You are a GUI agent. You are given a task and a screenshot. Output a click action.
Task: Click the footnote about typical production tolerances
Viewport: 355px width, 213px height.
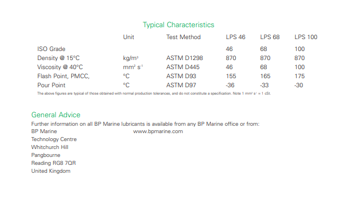[154, 93]
